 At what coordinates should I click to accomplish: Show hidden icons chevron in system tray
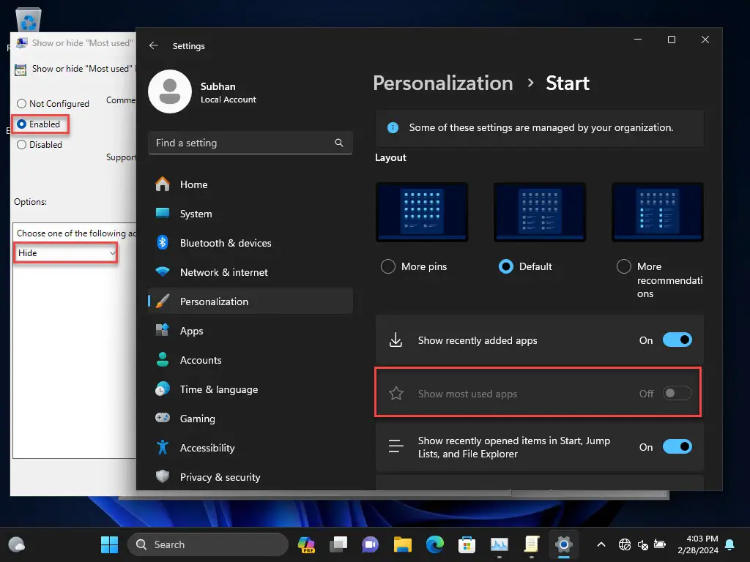pos(601,544)
